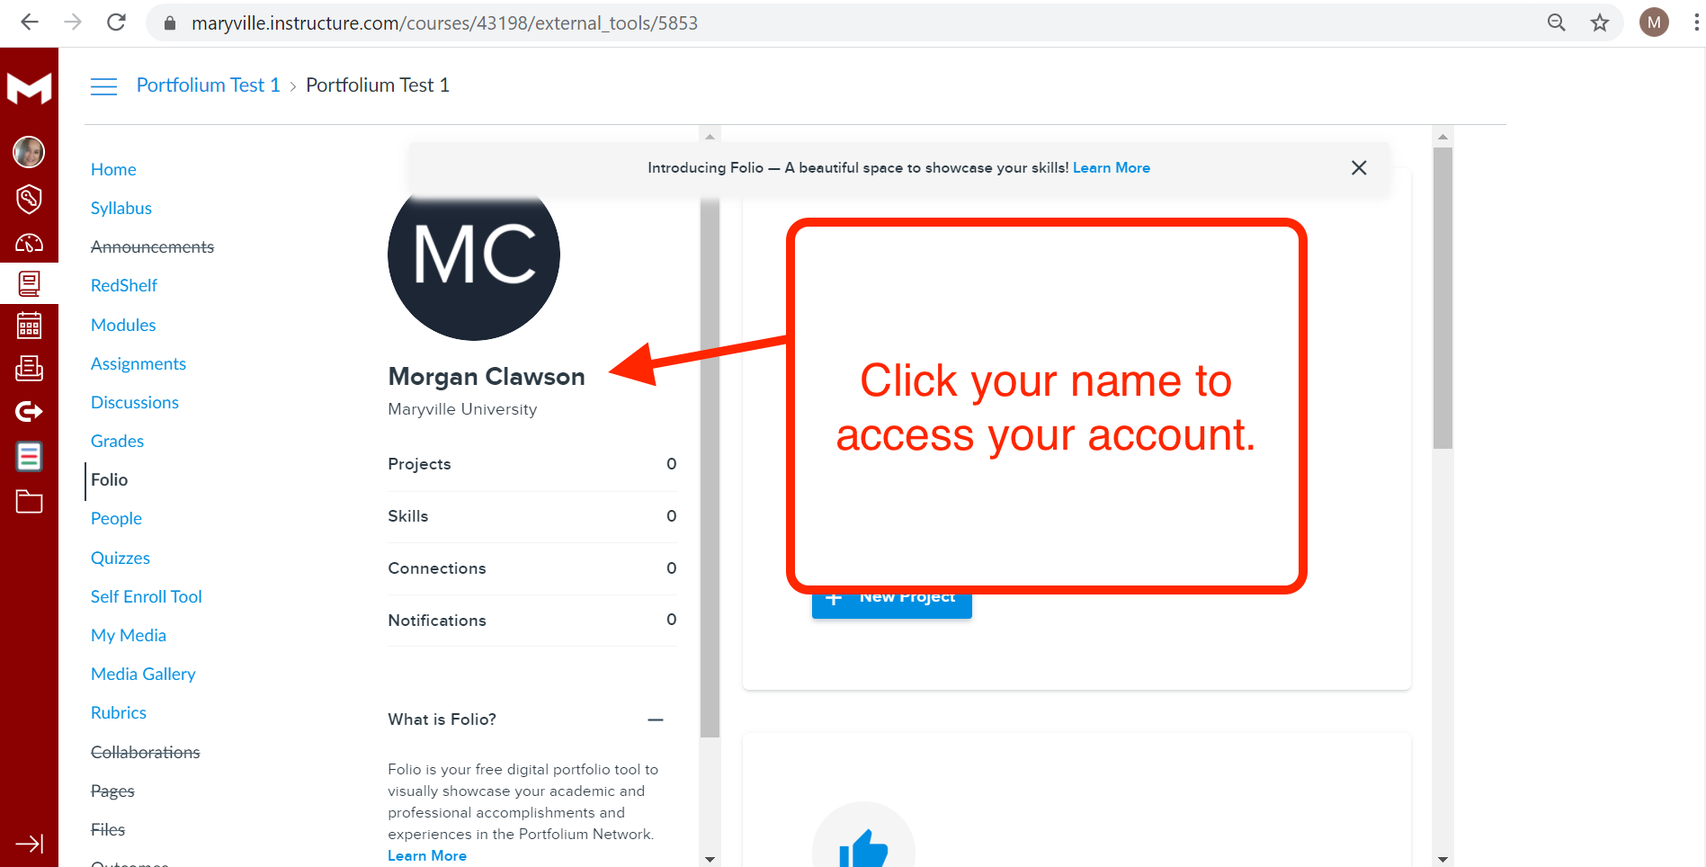Expand the global navigation arrow at bottom

coord(29,844)
